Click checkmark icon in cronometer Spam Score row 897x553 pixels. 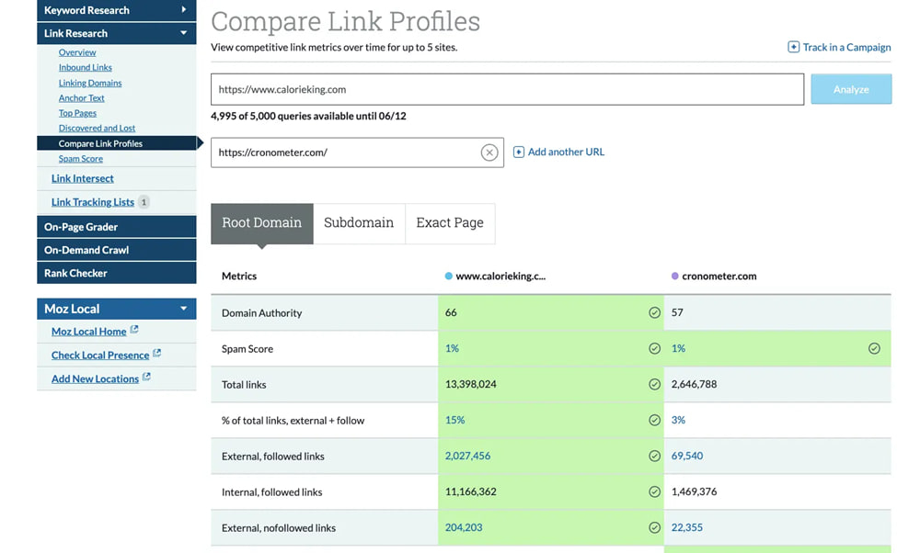click(x=874, y=348)
